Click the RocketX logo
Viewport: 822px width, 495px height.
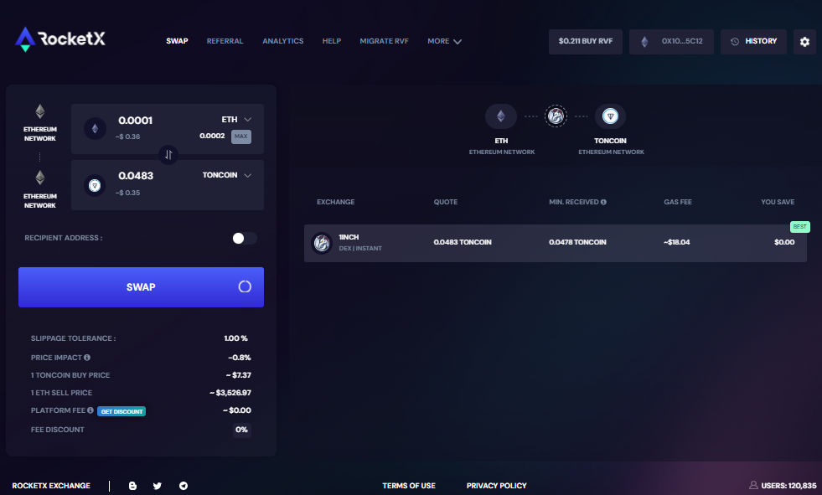[60, 39]
